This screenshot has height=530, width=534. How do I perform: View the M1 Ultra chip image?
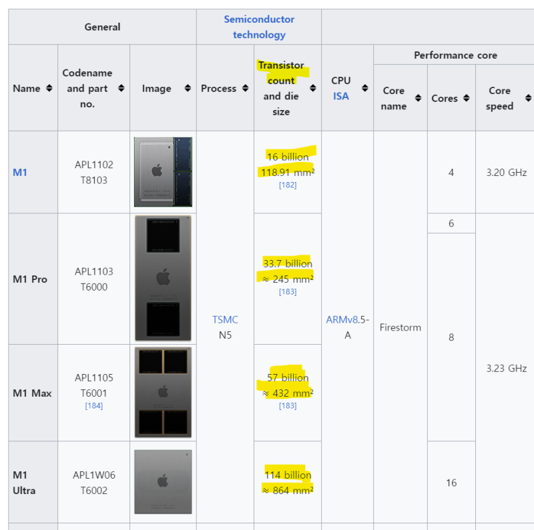[164, 481]
